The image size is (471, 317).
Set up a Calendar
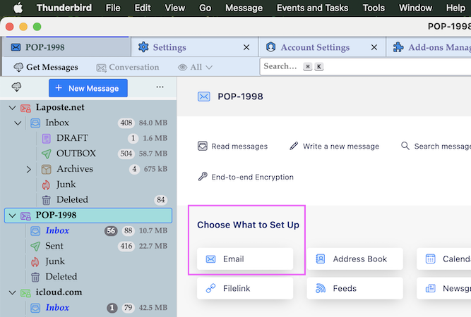[x=444, y=259]
